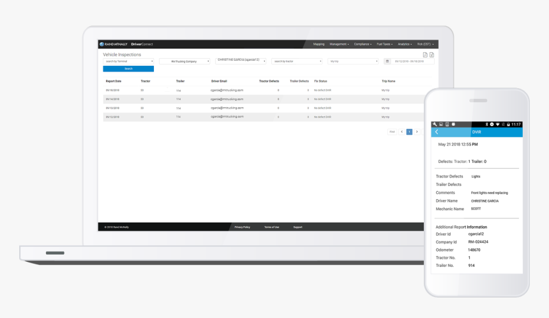
Task: Go to the next results page arrow
Action: 417,132
